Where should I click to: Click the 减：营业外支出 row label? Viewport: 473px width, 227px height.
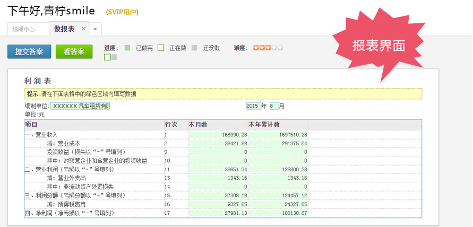click(66, 178)
